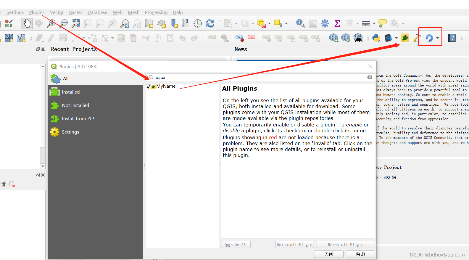Open the Vector menu

[x=57, y=12]
